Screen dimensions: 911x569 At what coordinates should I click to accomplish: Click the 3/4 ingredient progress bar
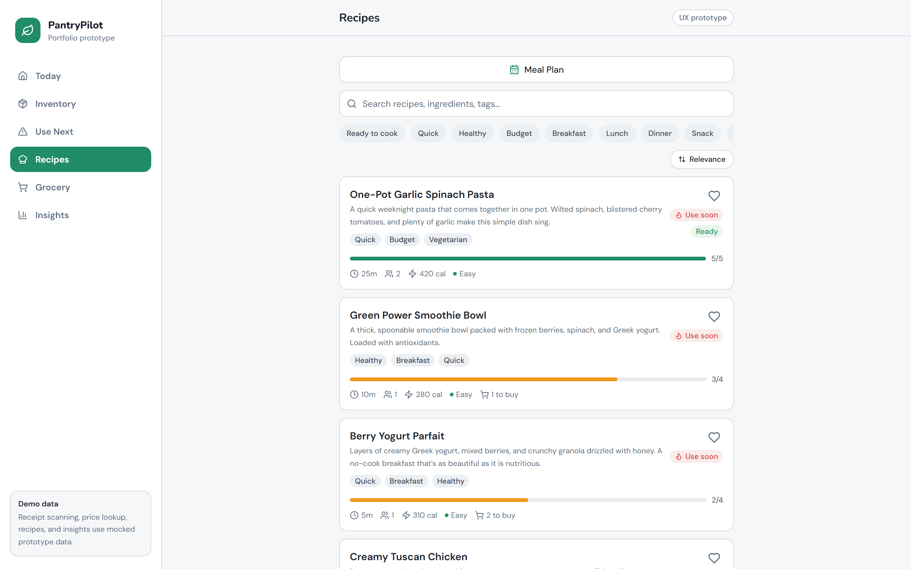click(528, 379)
